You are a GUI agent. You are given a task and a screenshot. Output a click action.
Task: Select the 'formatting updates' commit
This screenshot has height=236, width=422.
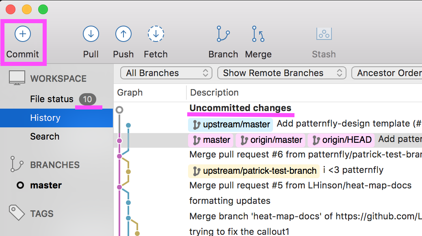pyautogui.click(x=229, y=201)
